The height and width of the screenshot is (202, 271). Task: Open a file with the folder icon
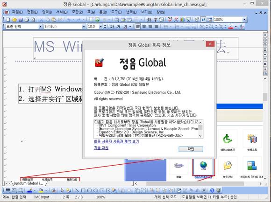tap(14, 20)
